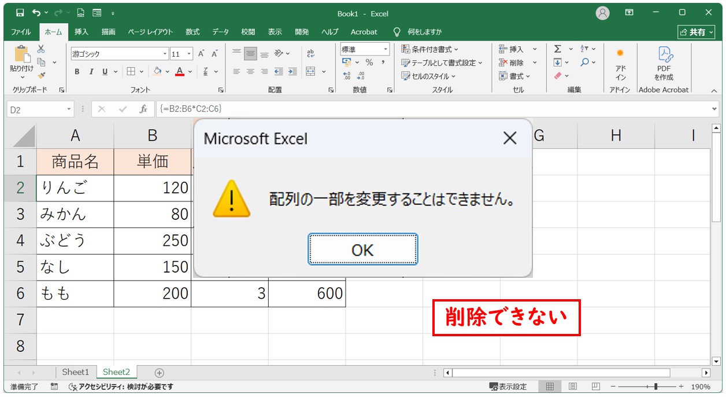Switch to Page Layout view in status bar

point(573,387)
